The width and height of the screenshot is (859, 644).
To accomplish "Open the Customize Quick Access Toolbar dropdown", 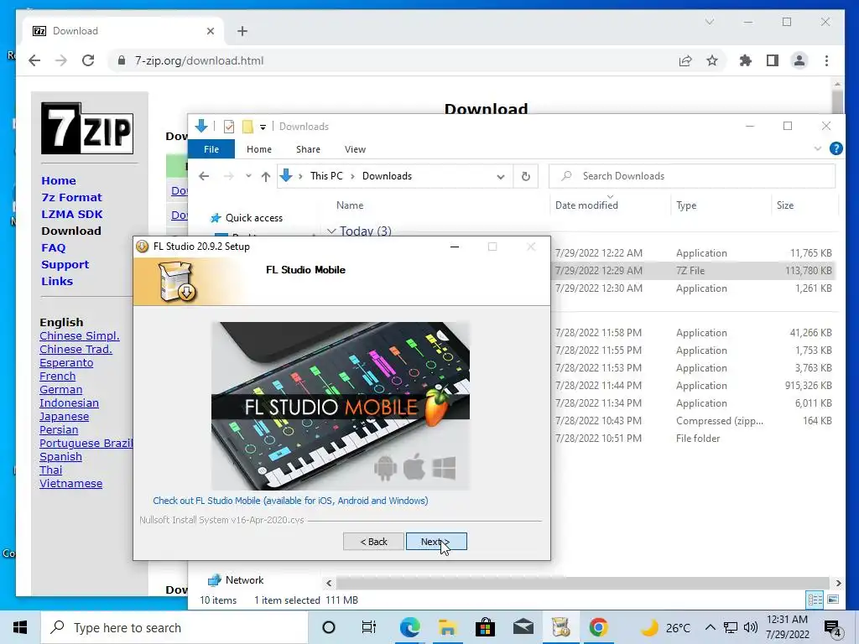I will (263, 127).
